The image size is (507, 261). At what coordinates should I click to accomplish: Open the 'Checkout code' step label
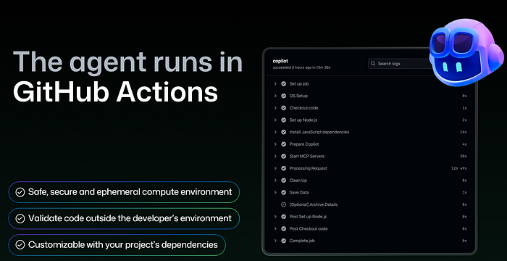tap(303, 108)
